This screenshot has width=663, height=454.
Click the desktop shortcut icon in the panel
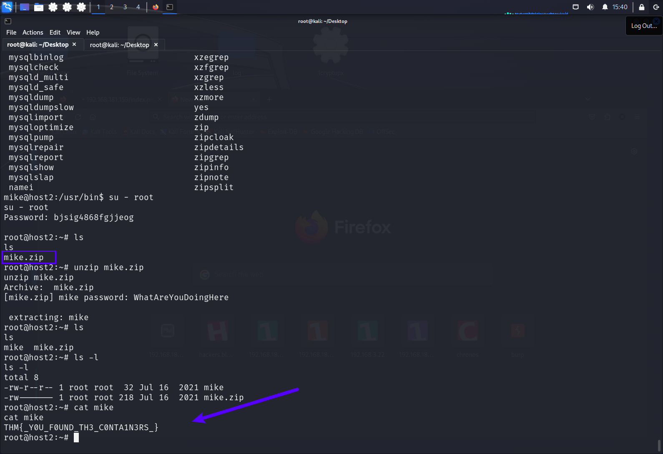[25, 7]
